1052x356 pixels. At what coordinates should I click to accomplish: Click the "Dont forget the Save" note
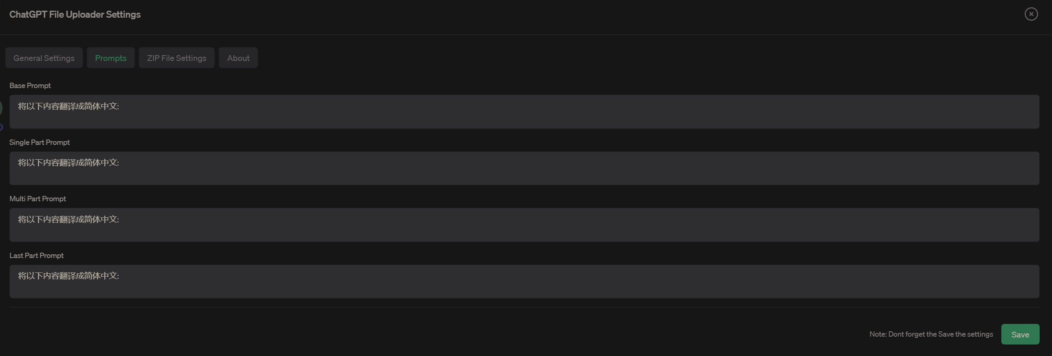point(931,334)
